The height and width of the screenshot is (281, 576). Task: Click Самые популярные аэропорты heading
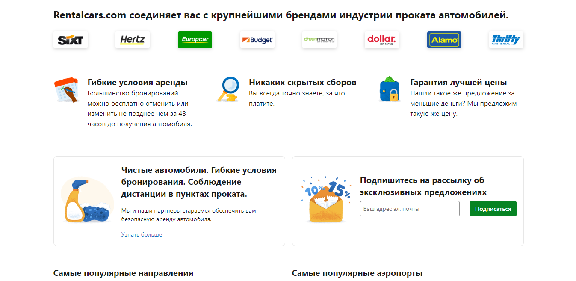(x=357, y=273)
